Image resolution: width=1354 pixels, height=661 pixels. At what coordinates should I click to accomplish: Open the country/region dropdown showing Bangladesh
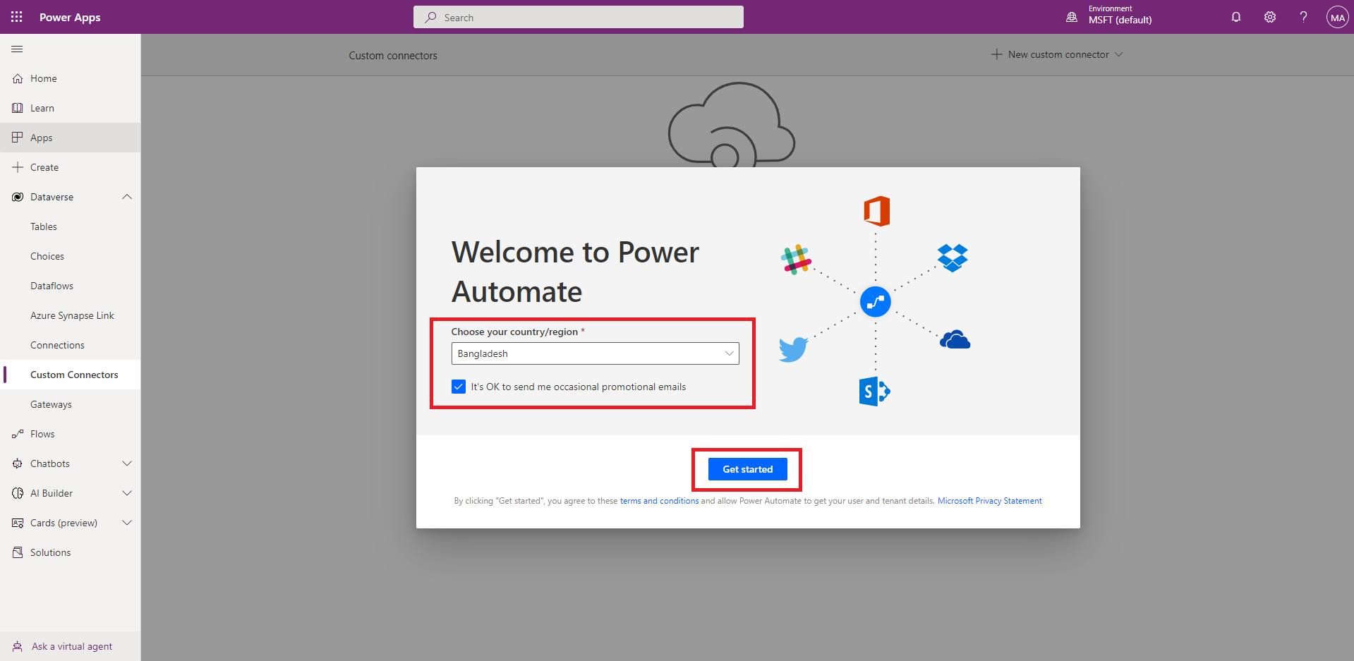click(595, 353)
